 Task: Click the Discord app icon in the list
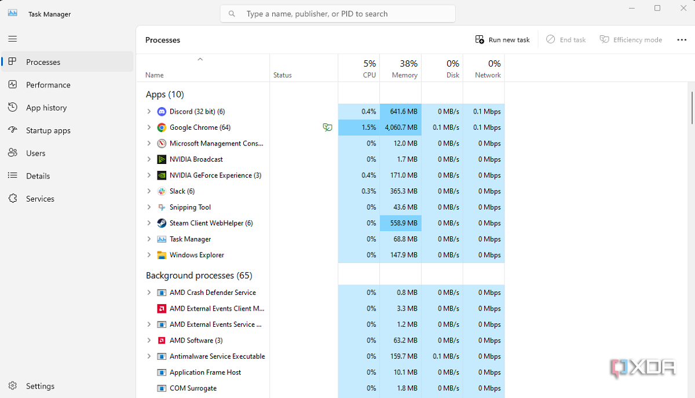click(161, 111)
